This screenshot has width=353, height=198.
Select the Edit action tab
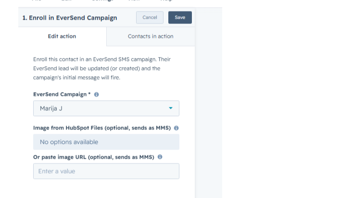point(62,36)
